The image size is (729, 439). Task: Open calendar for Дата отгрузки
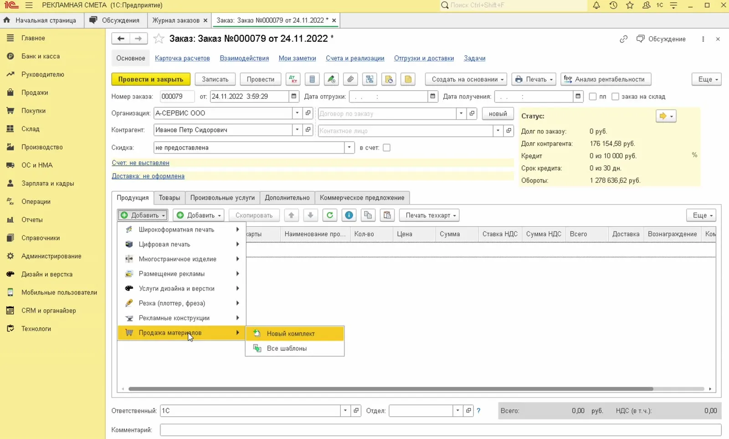coord(433,97)
